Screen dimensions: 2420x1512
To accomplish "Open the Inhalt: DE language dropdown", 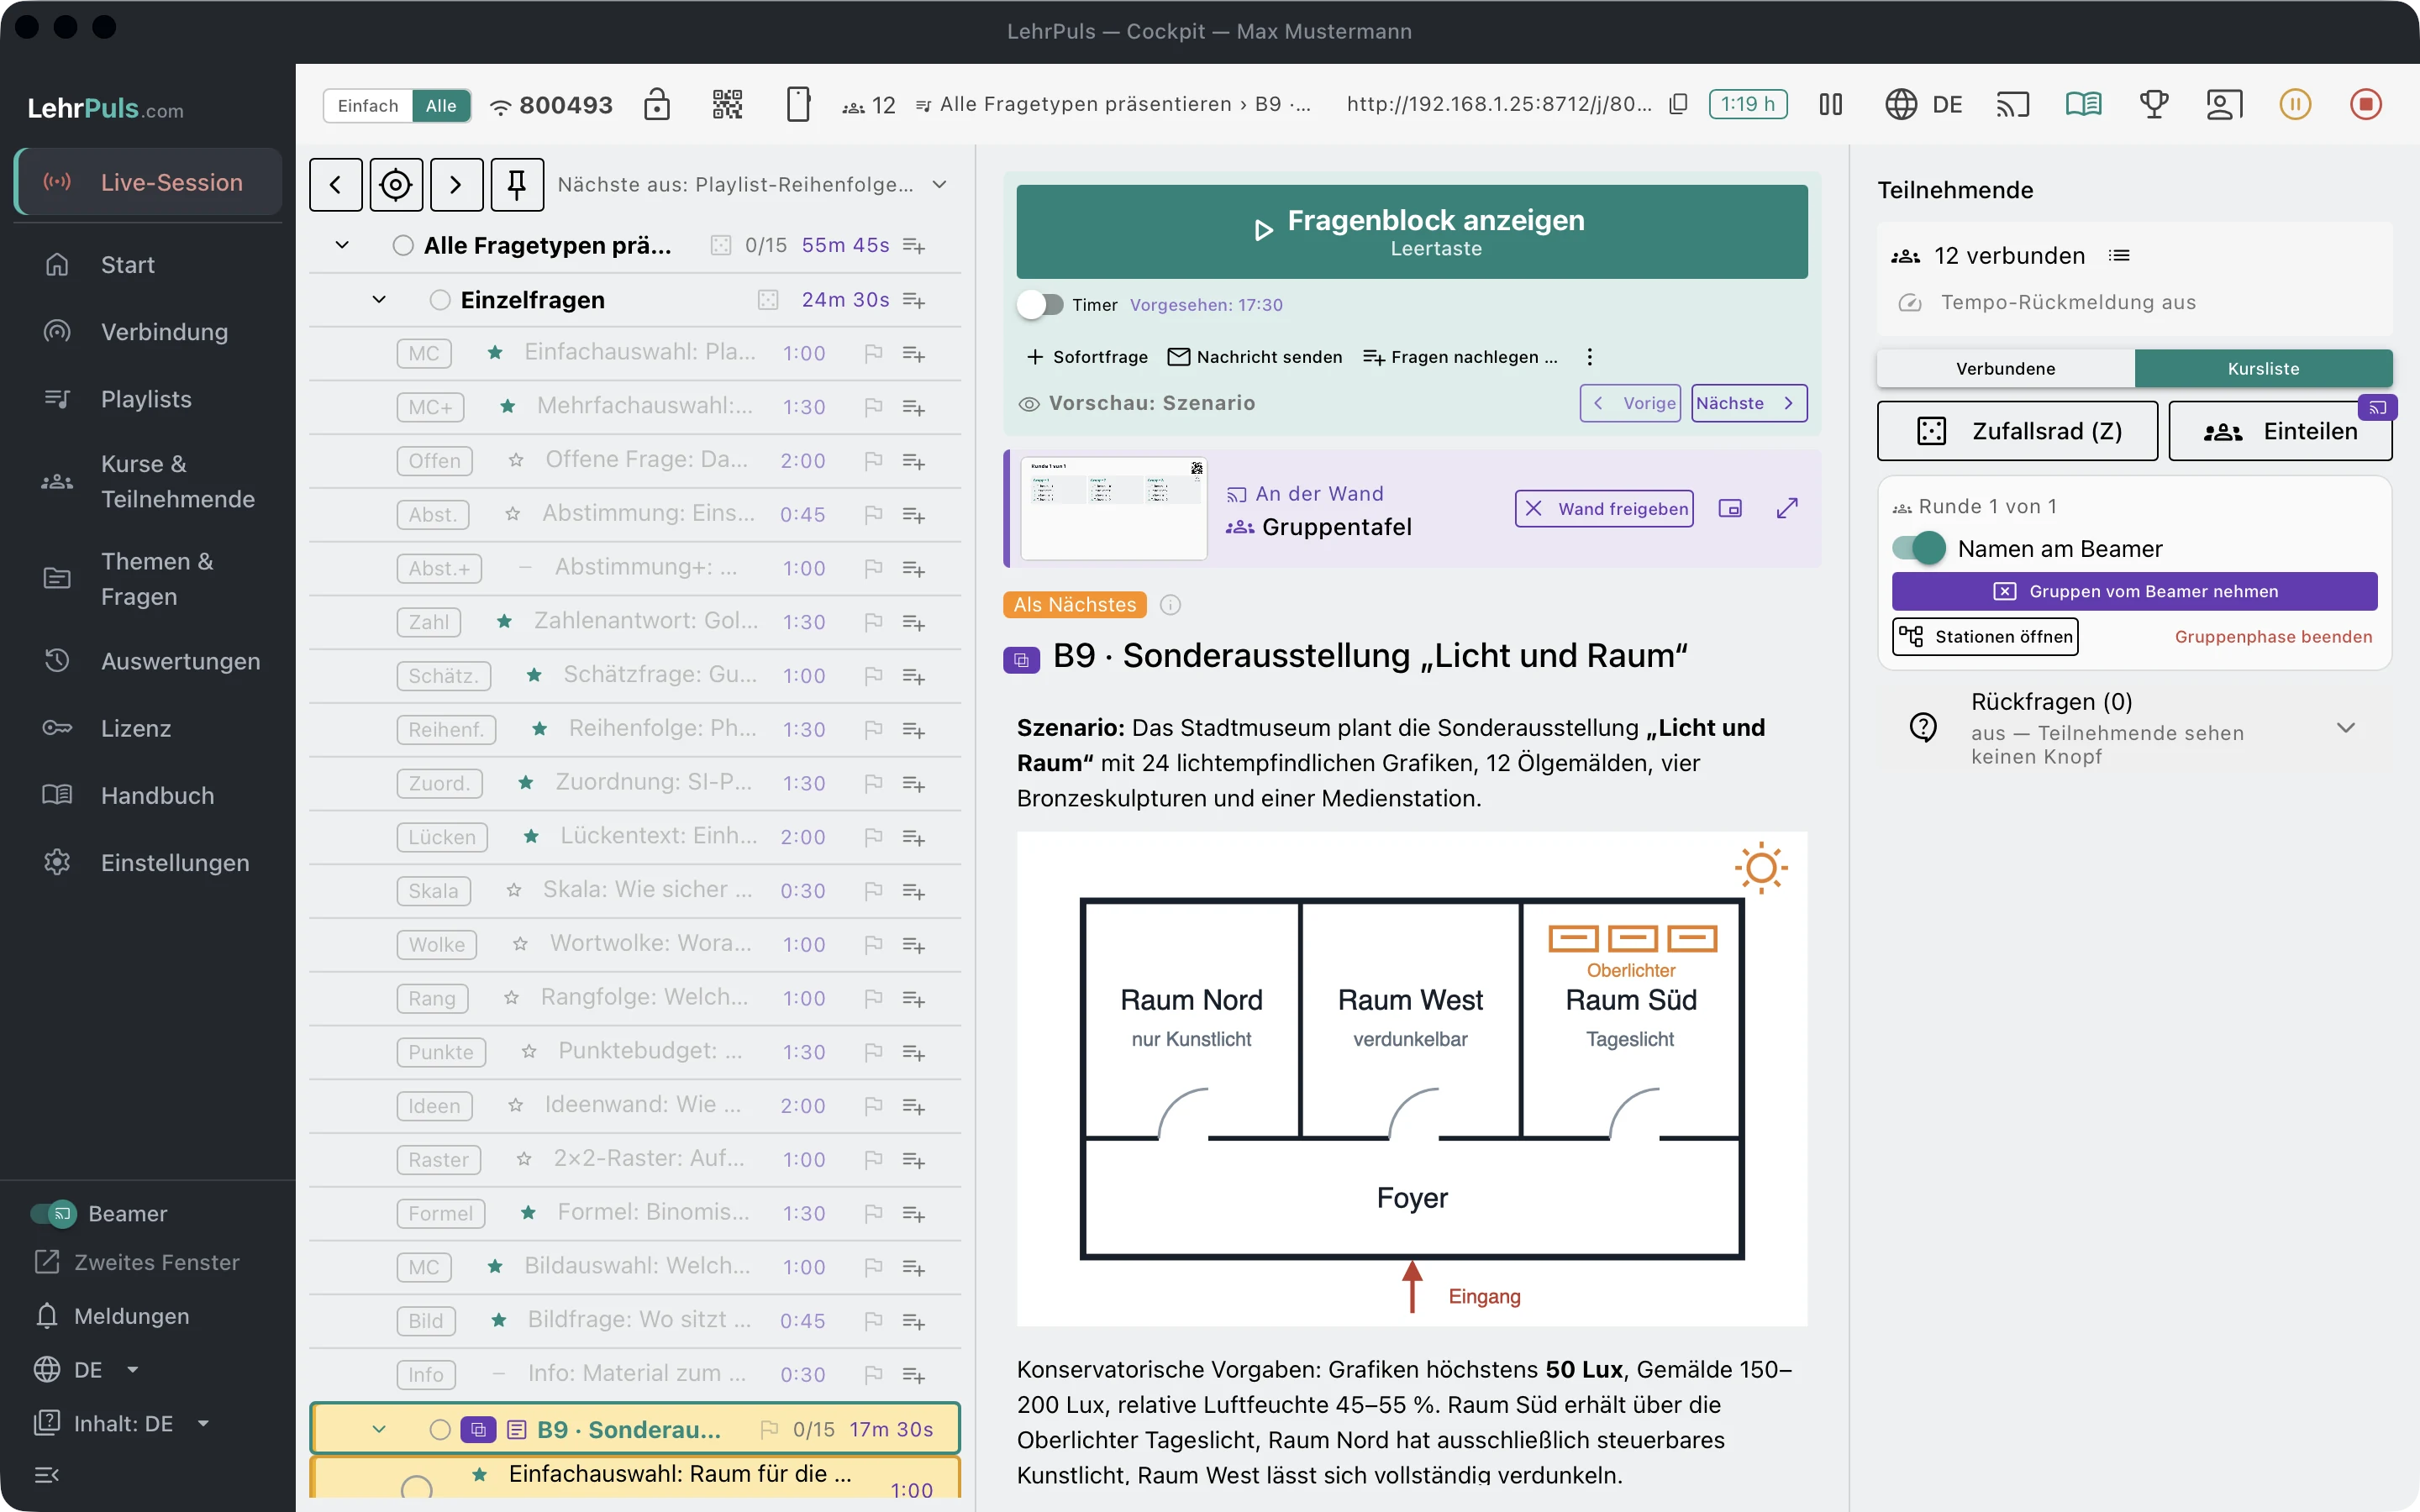I will coord(123,1423).
